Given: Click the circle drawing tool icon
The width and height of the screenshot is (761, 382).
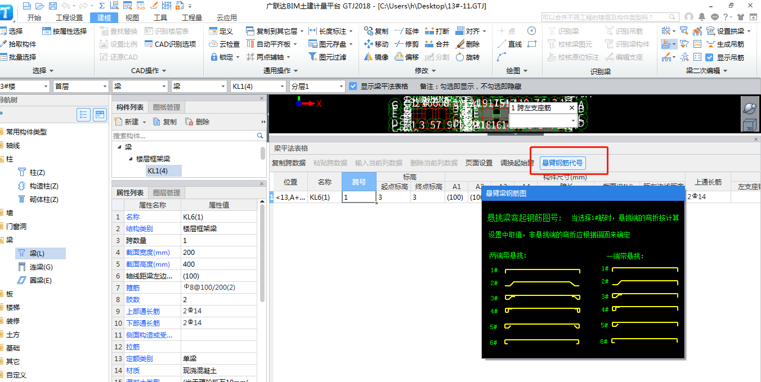Looking at the screenshot, I should (531, 31).
